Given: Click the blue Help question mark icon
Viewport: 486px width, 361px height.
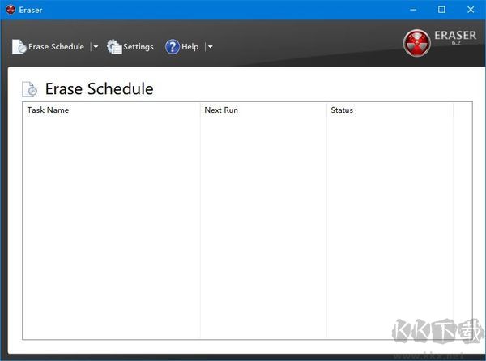Looking at the screenshot, I should (173, 47).
